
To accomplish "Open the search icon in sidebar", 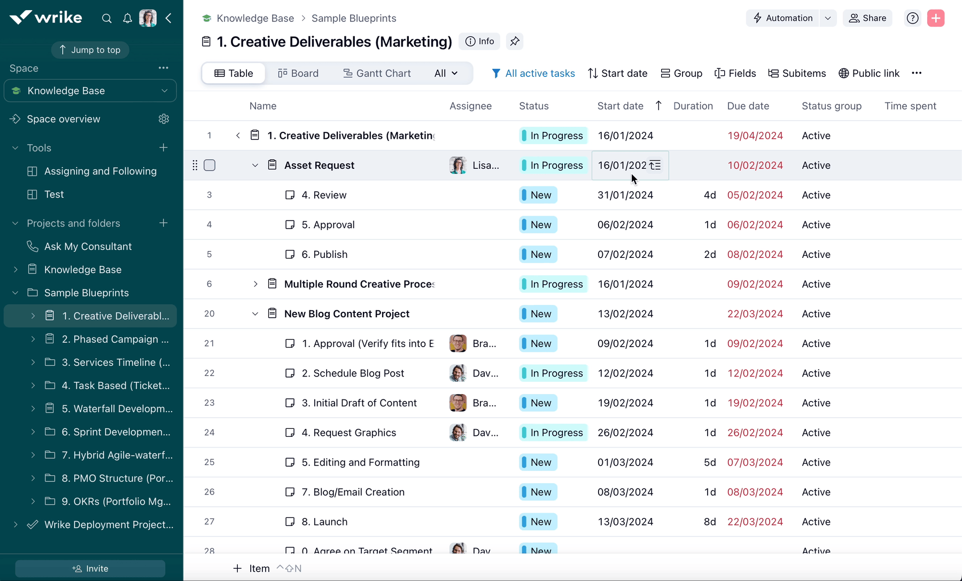I will click(106, 18).
